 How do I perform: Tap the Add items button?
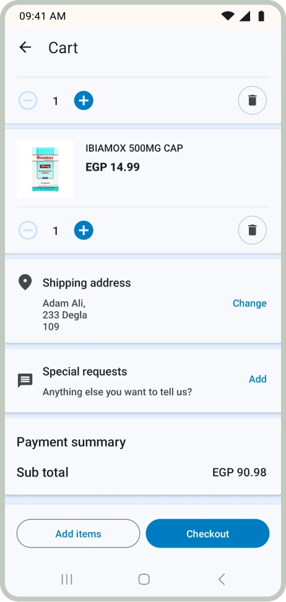[x=79, y=533]
